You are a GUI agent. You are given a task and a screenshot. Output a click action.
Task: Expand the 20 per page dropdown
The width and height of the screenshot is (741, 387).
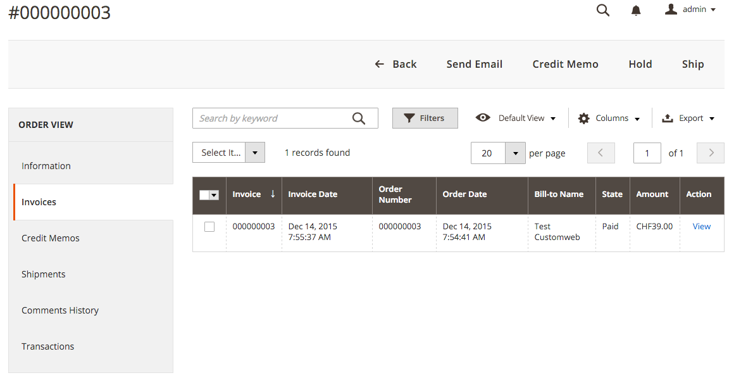point(515,153)
